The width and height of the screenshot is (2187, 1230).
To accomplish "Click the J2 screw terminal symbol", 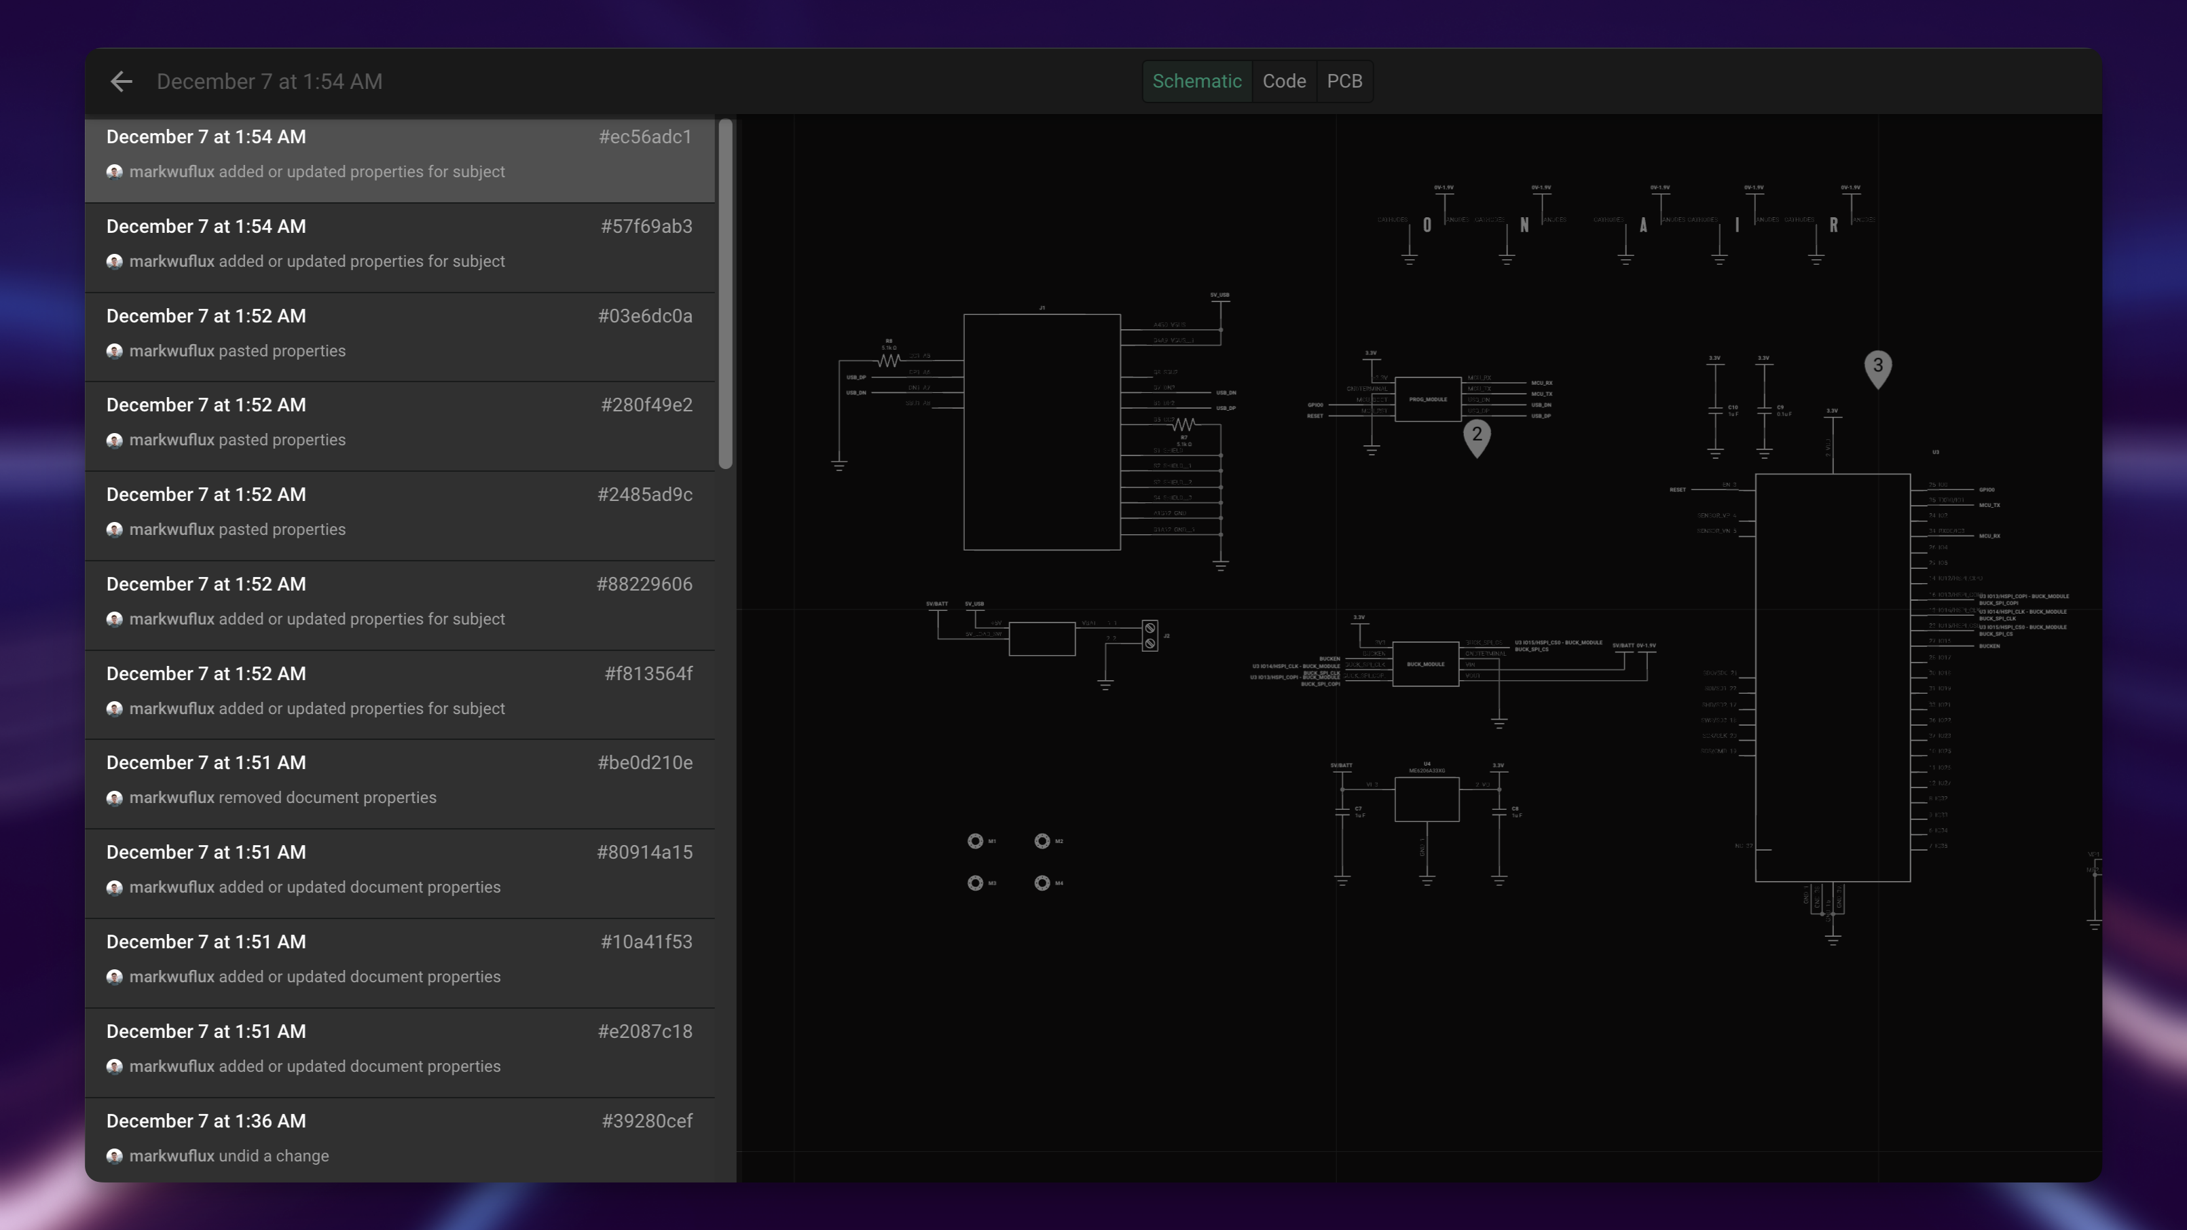I will coord(1150,636).
